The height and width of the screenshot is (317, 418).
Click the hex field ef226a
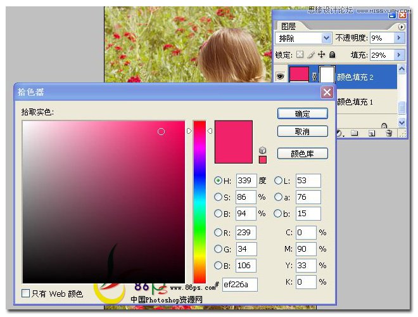[x=240, y=285]
